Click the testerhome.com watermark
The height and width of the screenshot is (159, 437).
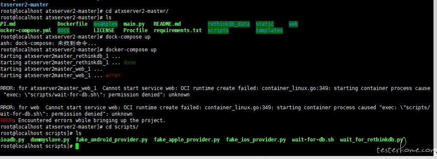[405, 150]
